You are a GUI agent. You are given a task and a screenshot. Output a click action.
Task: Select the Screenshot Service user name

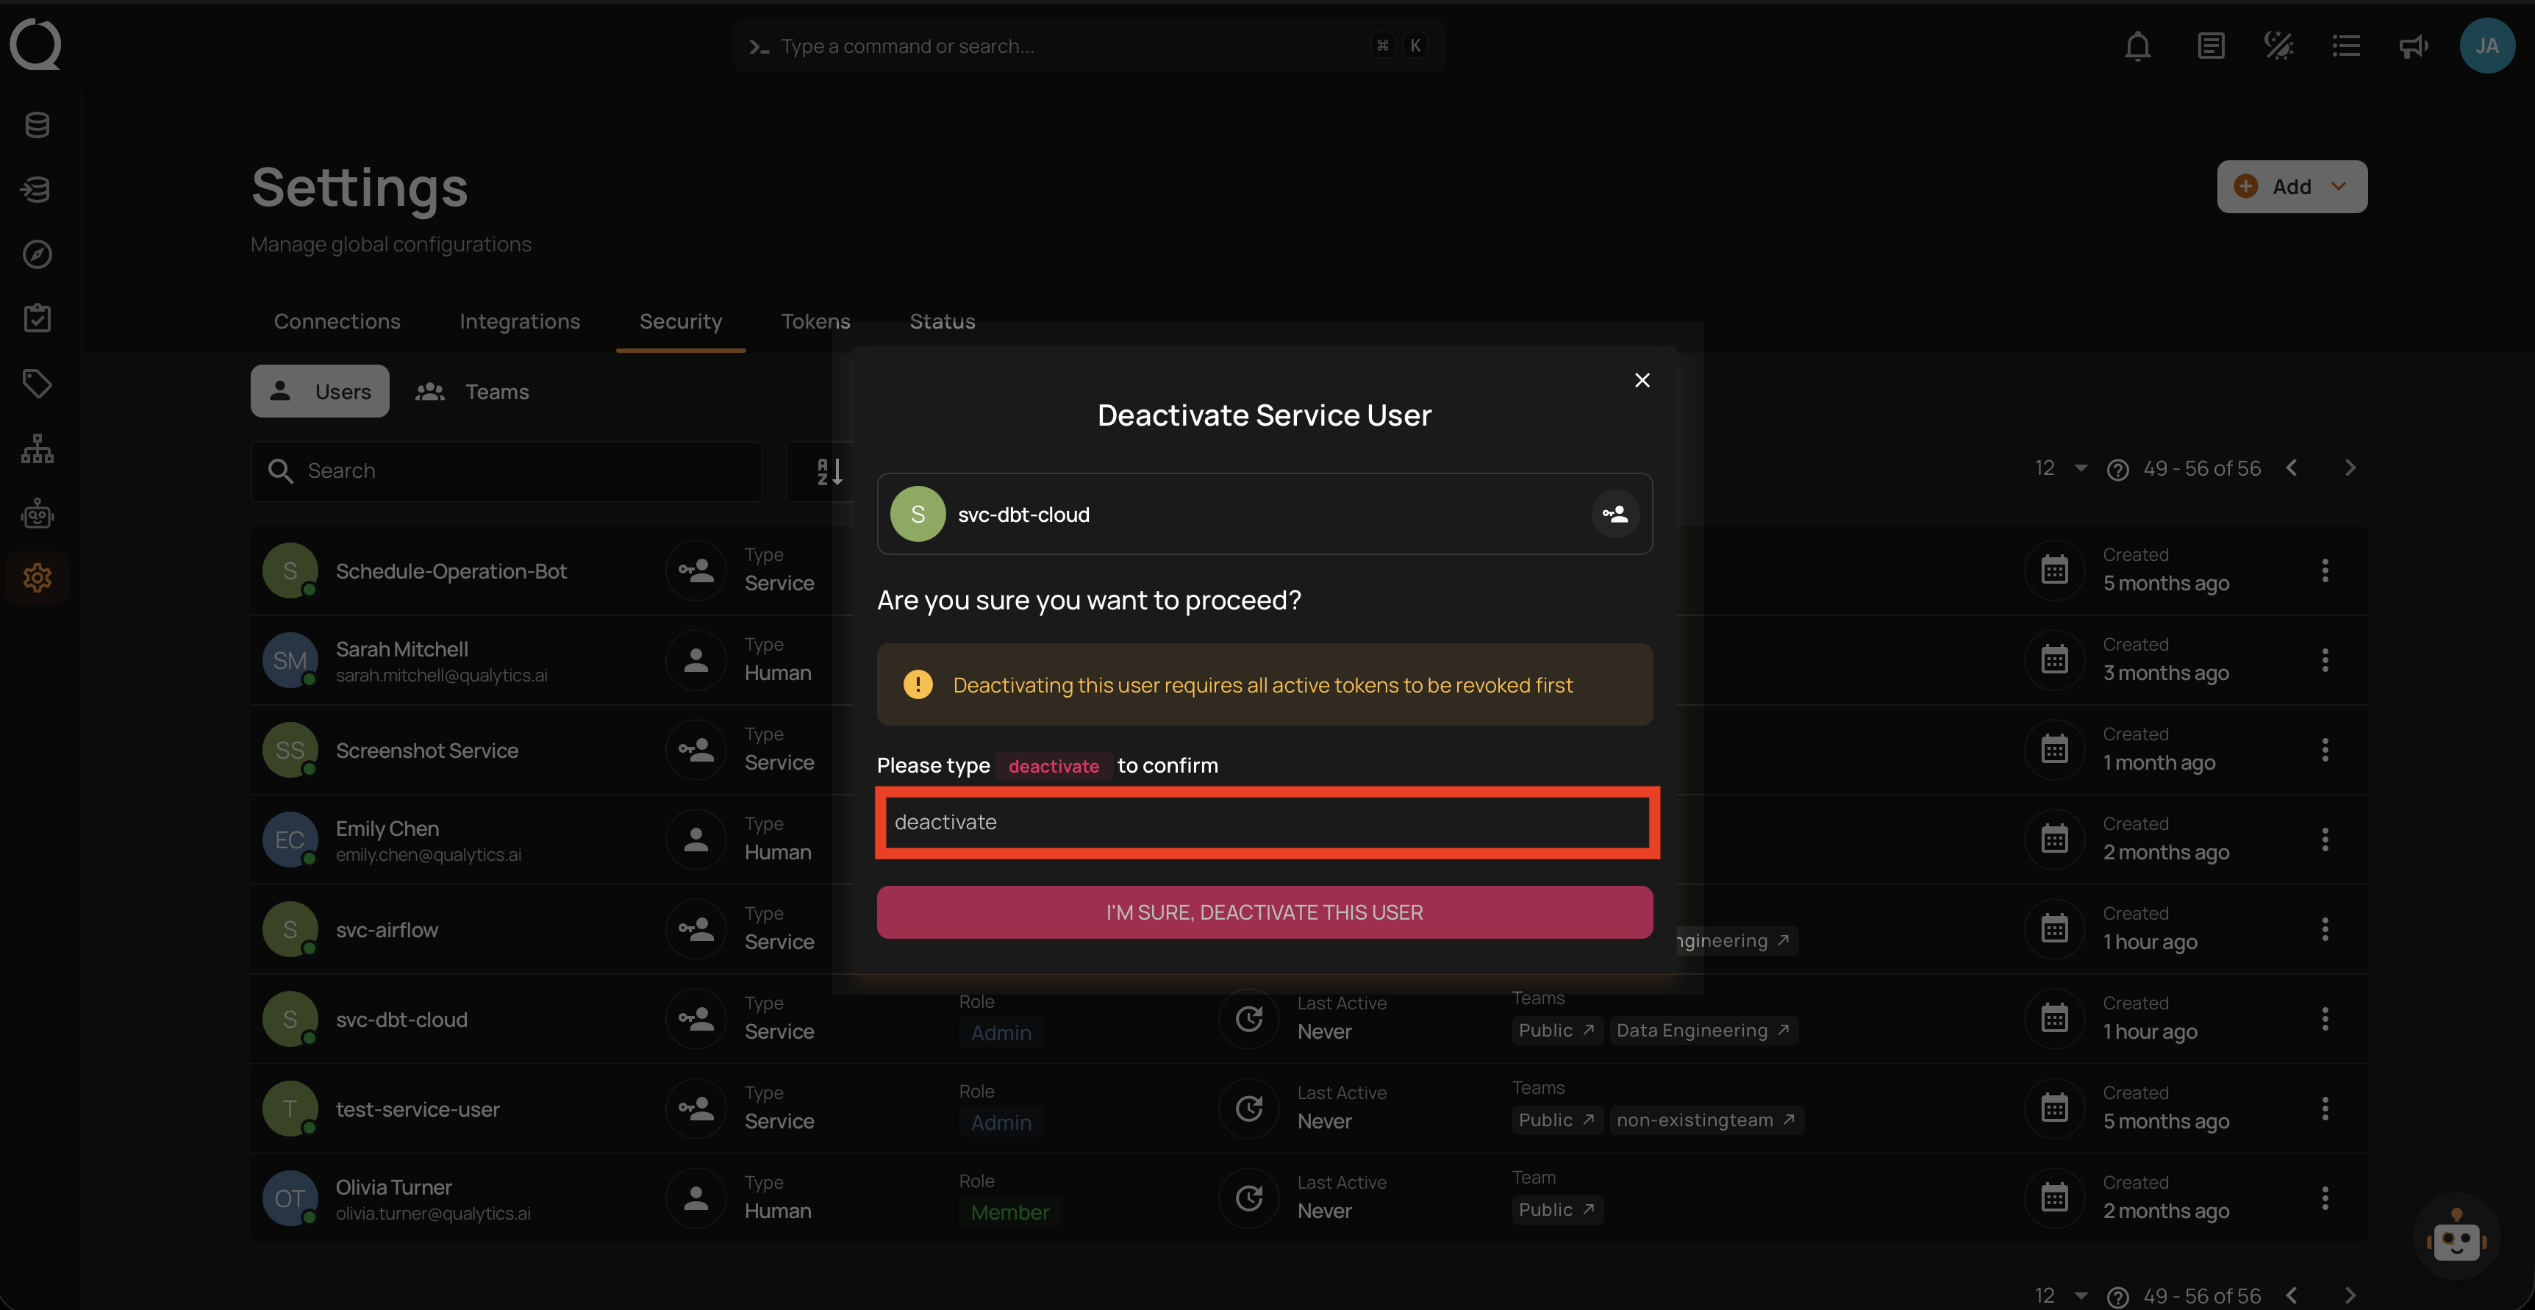click(427, 750)
